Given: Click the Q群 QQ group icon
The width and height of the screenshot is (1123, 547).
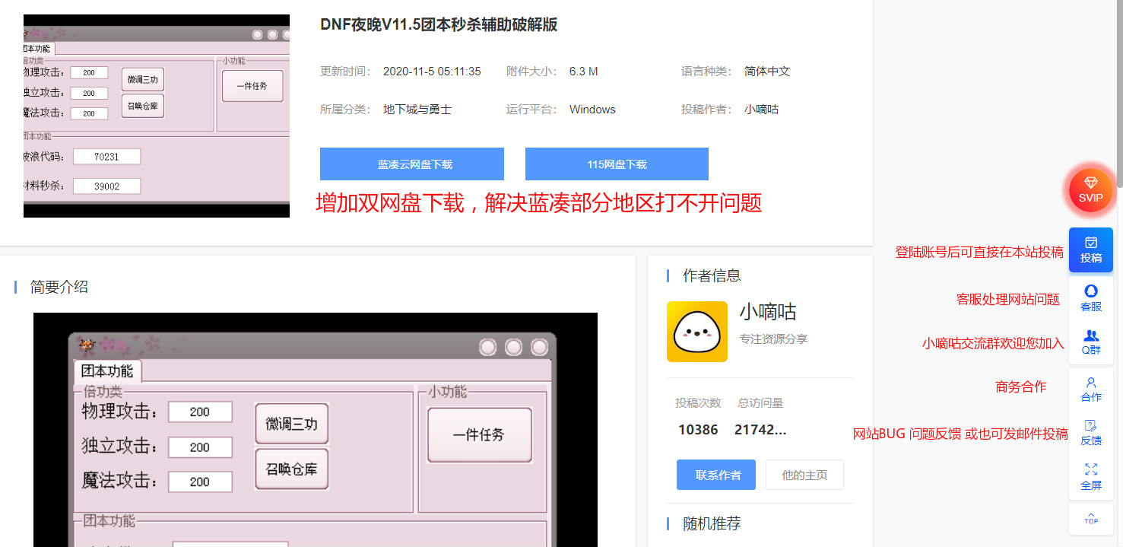Looking at the screenshot, I should point(1091,342).
